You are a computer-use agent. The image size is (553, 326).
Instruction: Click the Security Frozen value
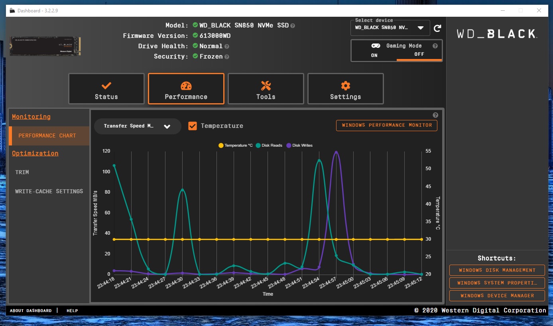pyautogui.click(x=211, y=57)
